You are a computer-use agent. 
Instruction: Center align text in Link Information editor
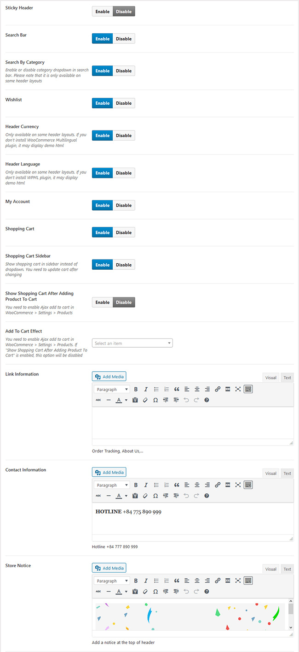197,389
